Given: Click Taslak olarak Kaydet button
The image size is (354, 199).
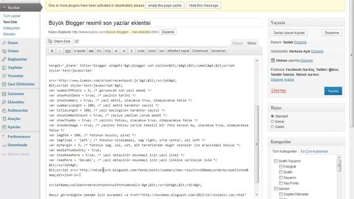Looking at the screenshot, I should click(x=289, y=33).
